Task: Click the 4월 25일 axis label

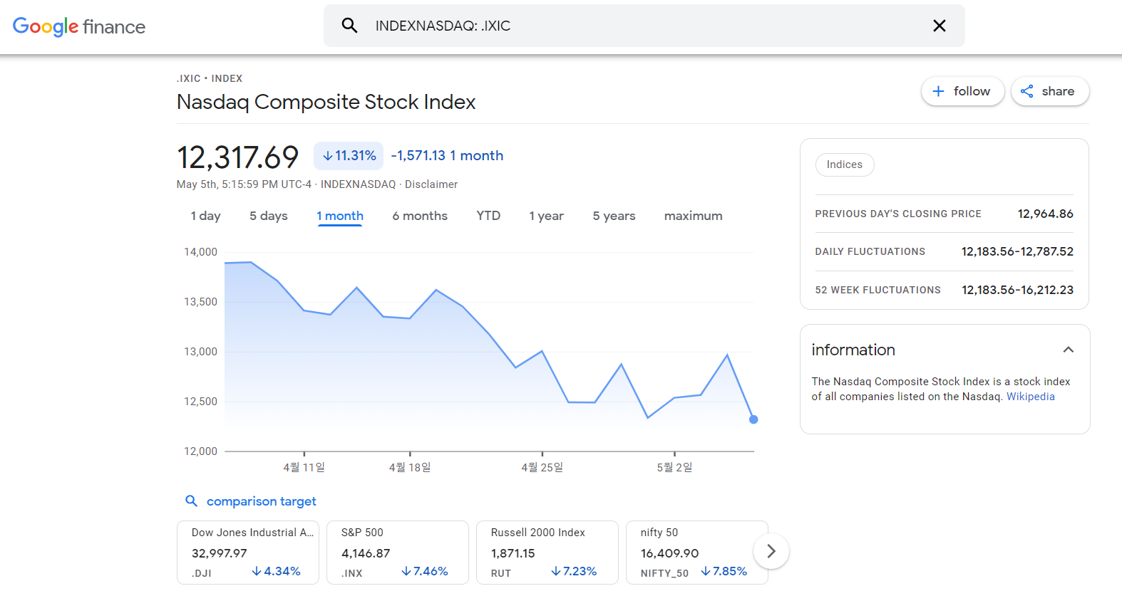Action: pos(542,467)
